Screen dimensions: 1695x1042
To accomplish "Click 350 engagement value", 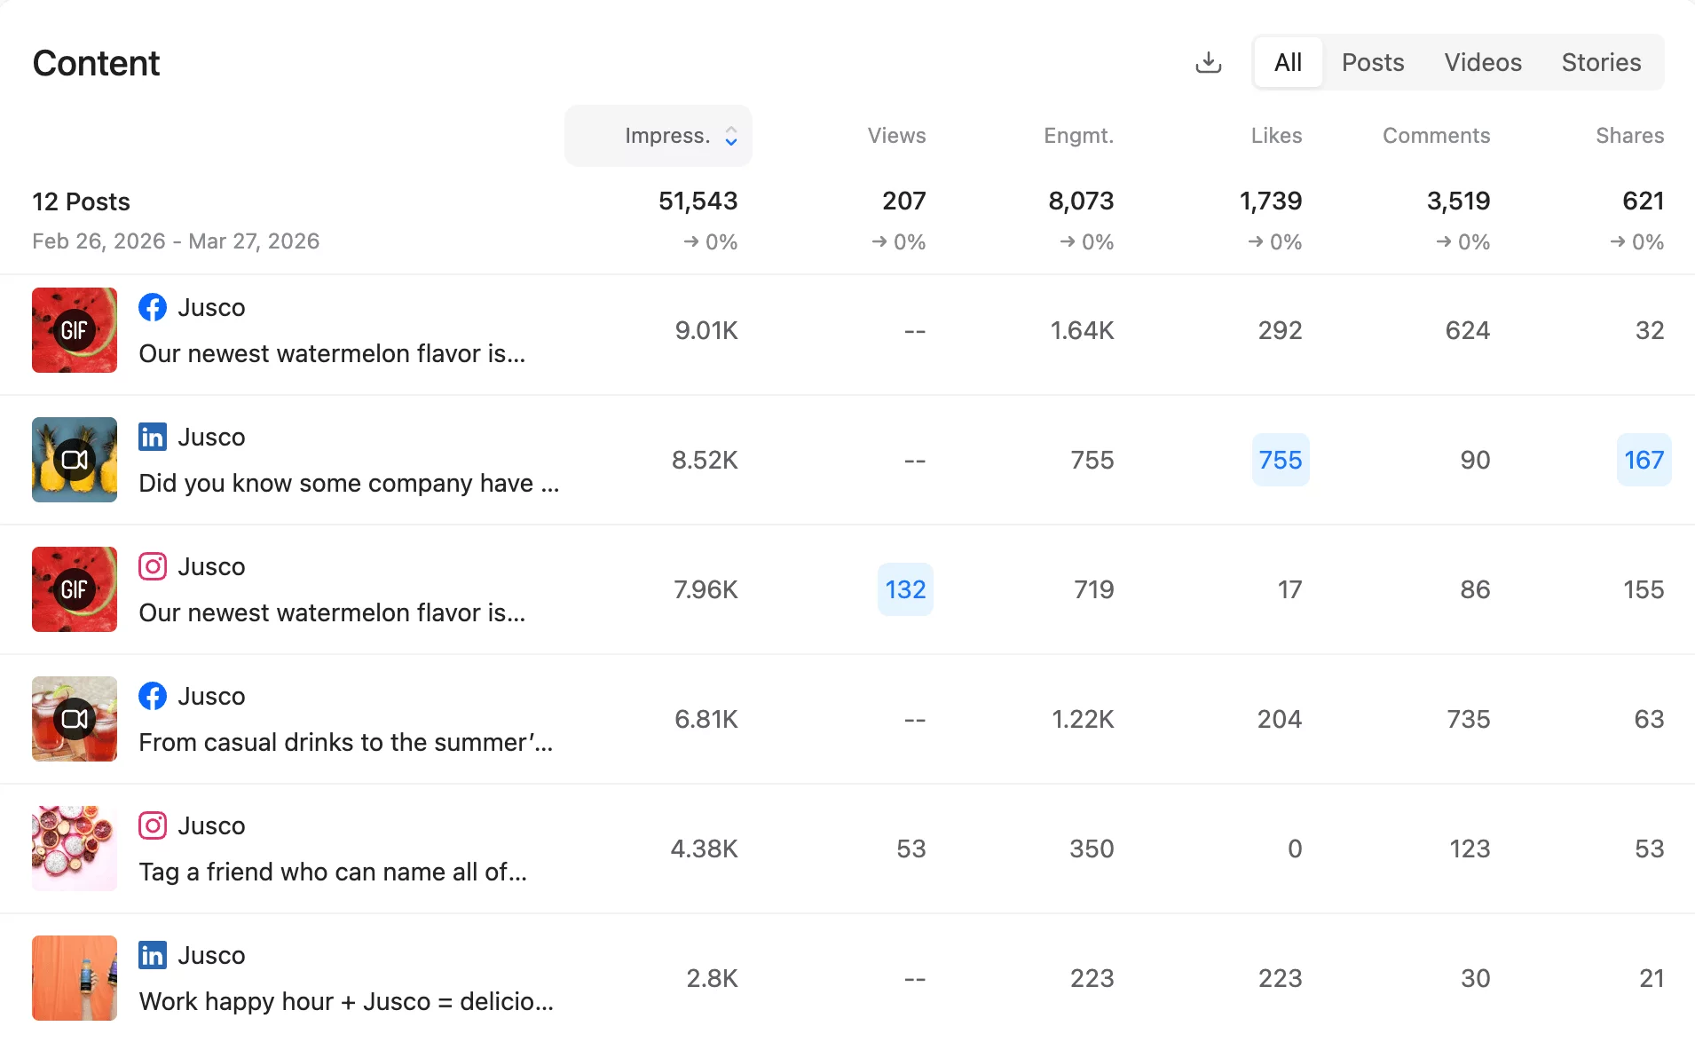I will coord(1092,849).
